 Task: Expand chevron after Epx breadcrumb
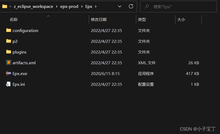pos(96,7)
